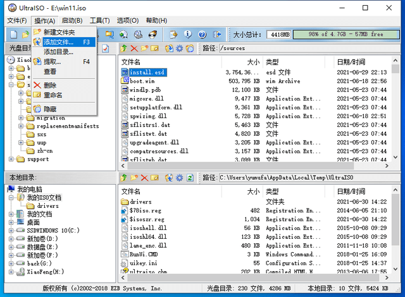
Task: Expand the XiaoFeng(H:) drive node
Action: coord(11,272)
